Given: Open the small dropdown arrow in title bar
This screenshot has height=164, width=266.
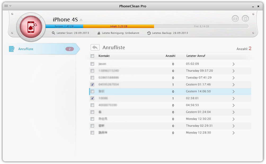Looking at the screenshot, I should [10, 6].
